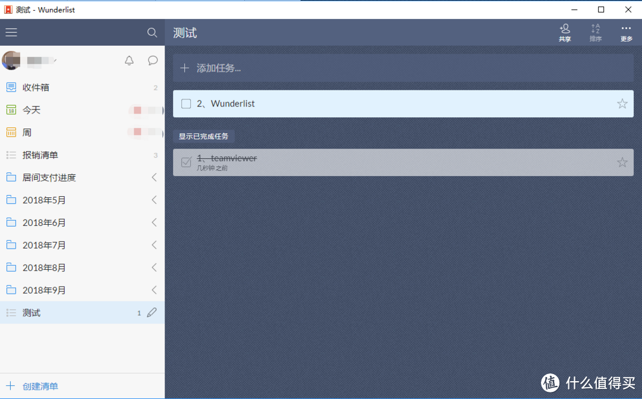642x399 pixels.
Task: Open the 收件箱 list
Action: [82, 87]
